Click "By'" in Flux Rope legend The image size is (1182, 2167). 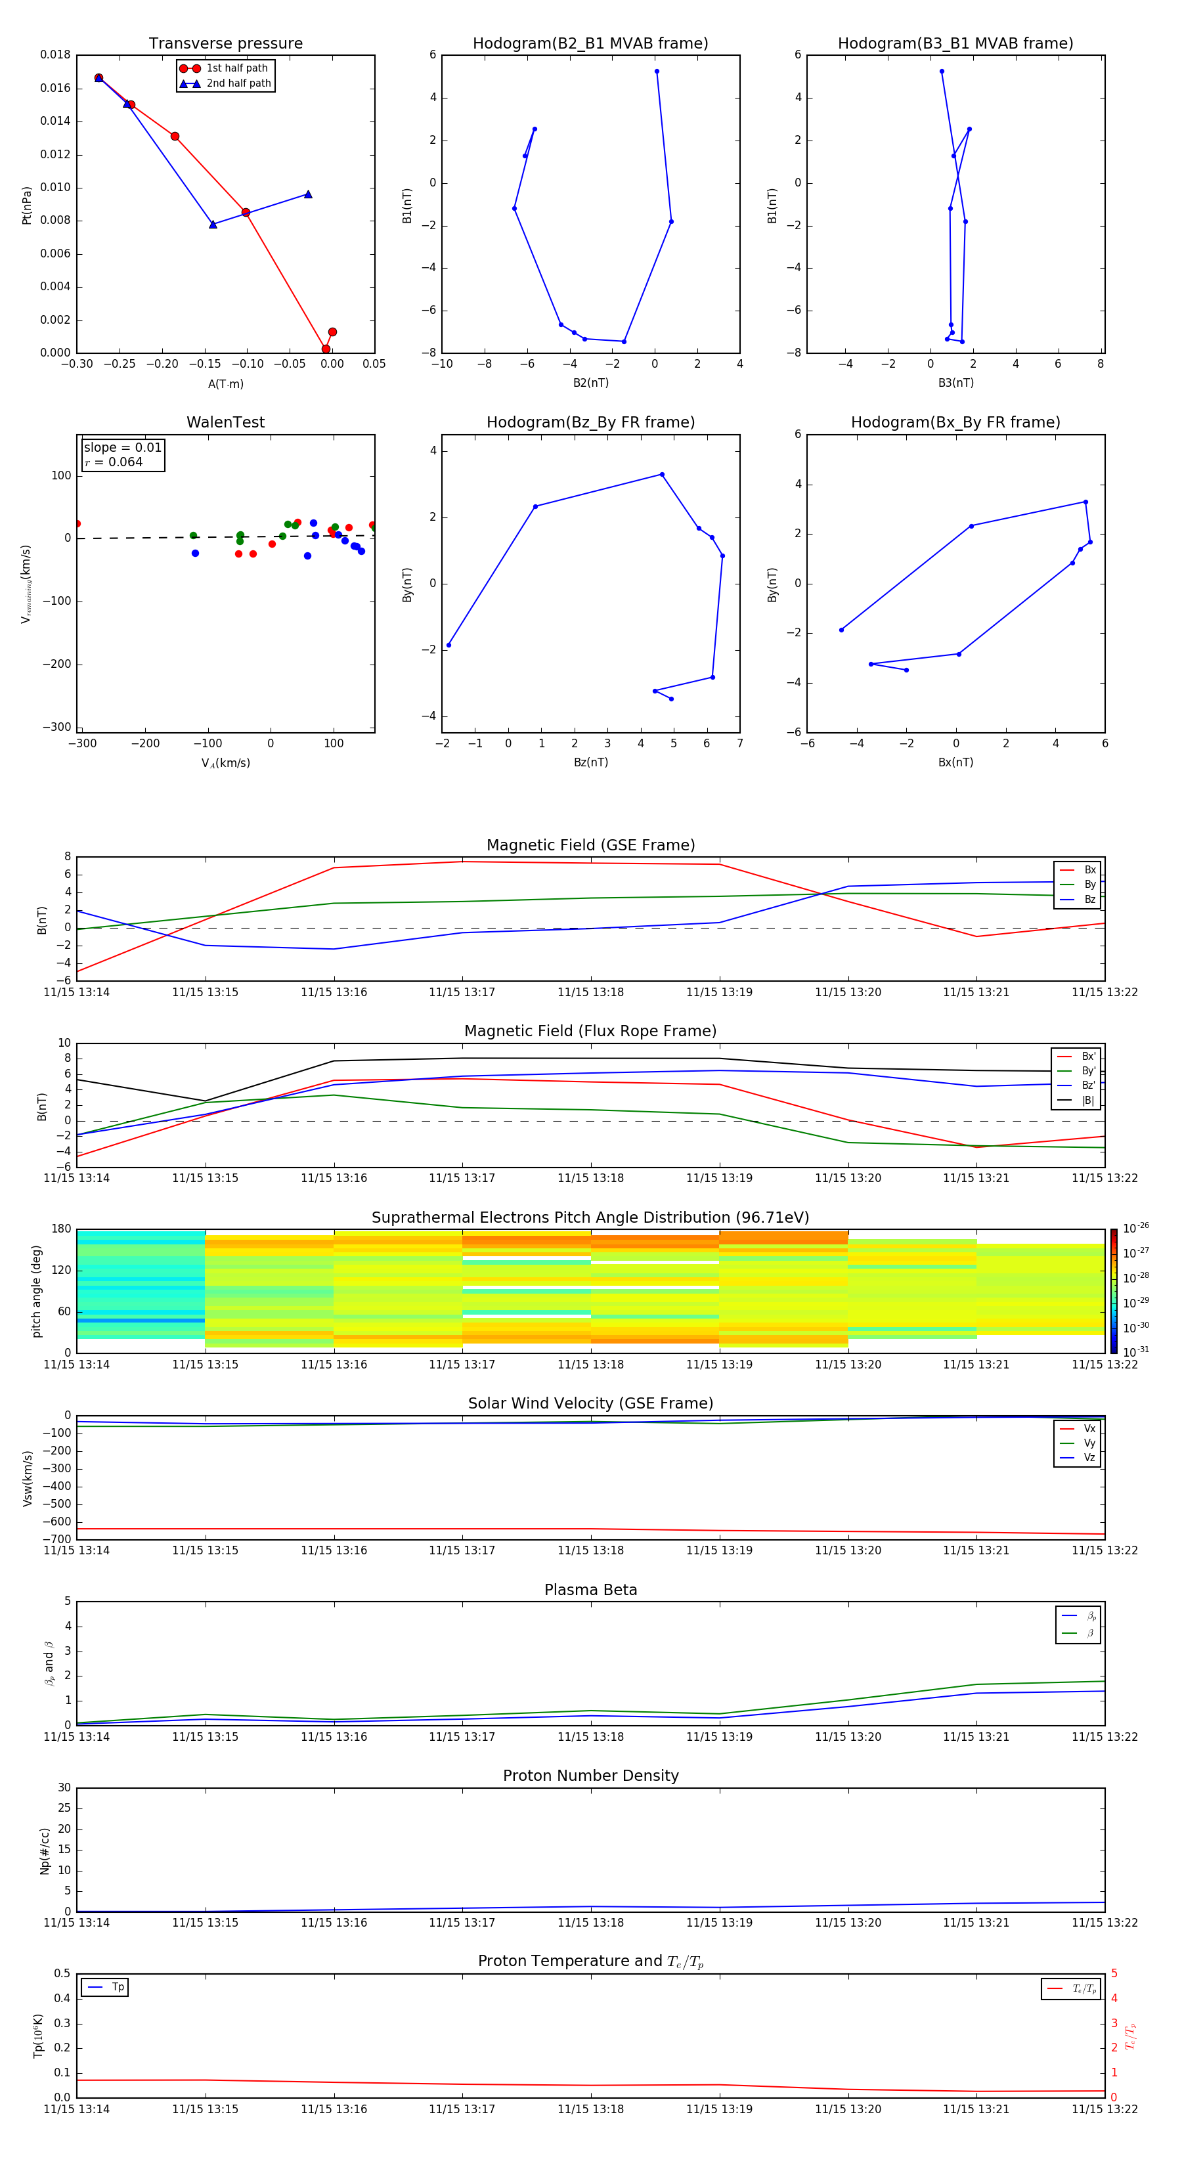(1089, 1071)
